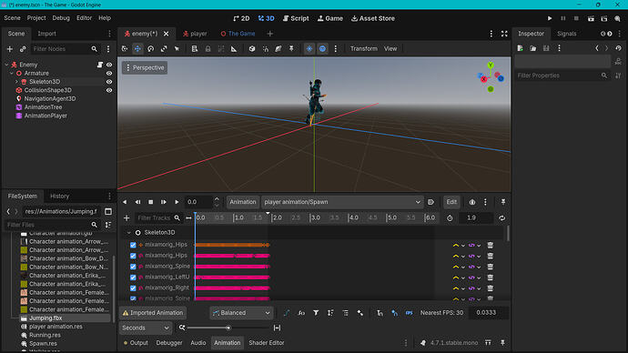This screenshot has height=353, width=628.
Task: Stop the animation playback
Action: [150, 202]
